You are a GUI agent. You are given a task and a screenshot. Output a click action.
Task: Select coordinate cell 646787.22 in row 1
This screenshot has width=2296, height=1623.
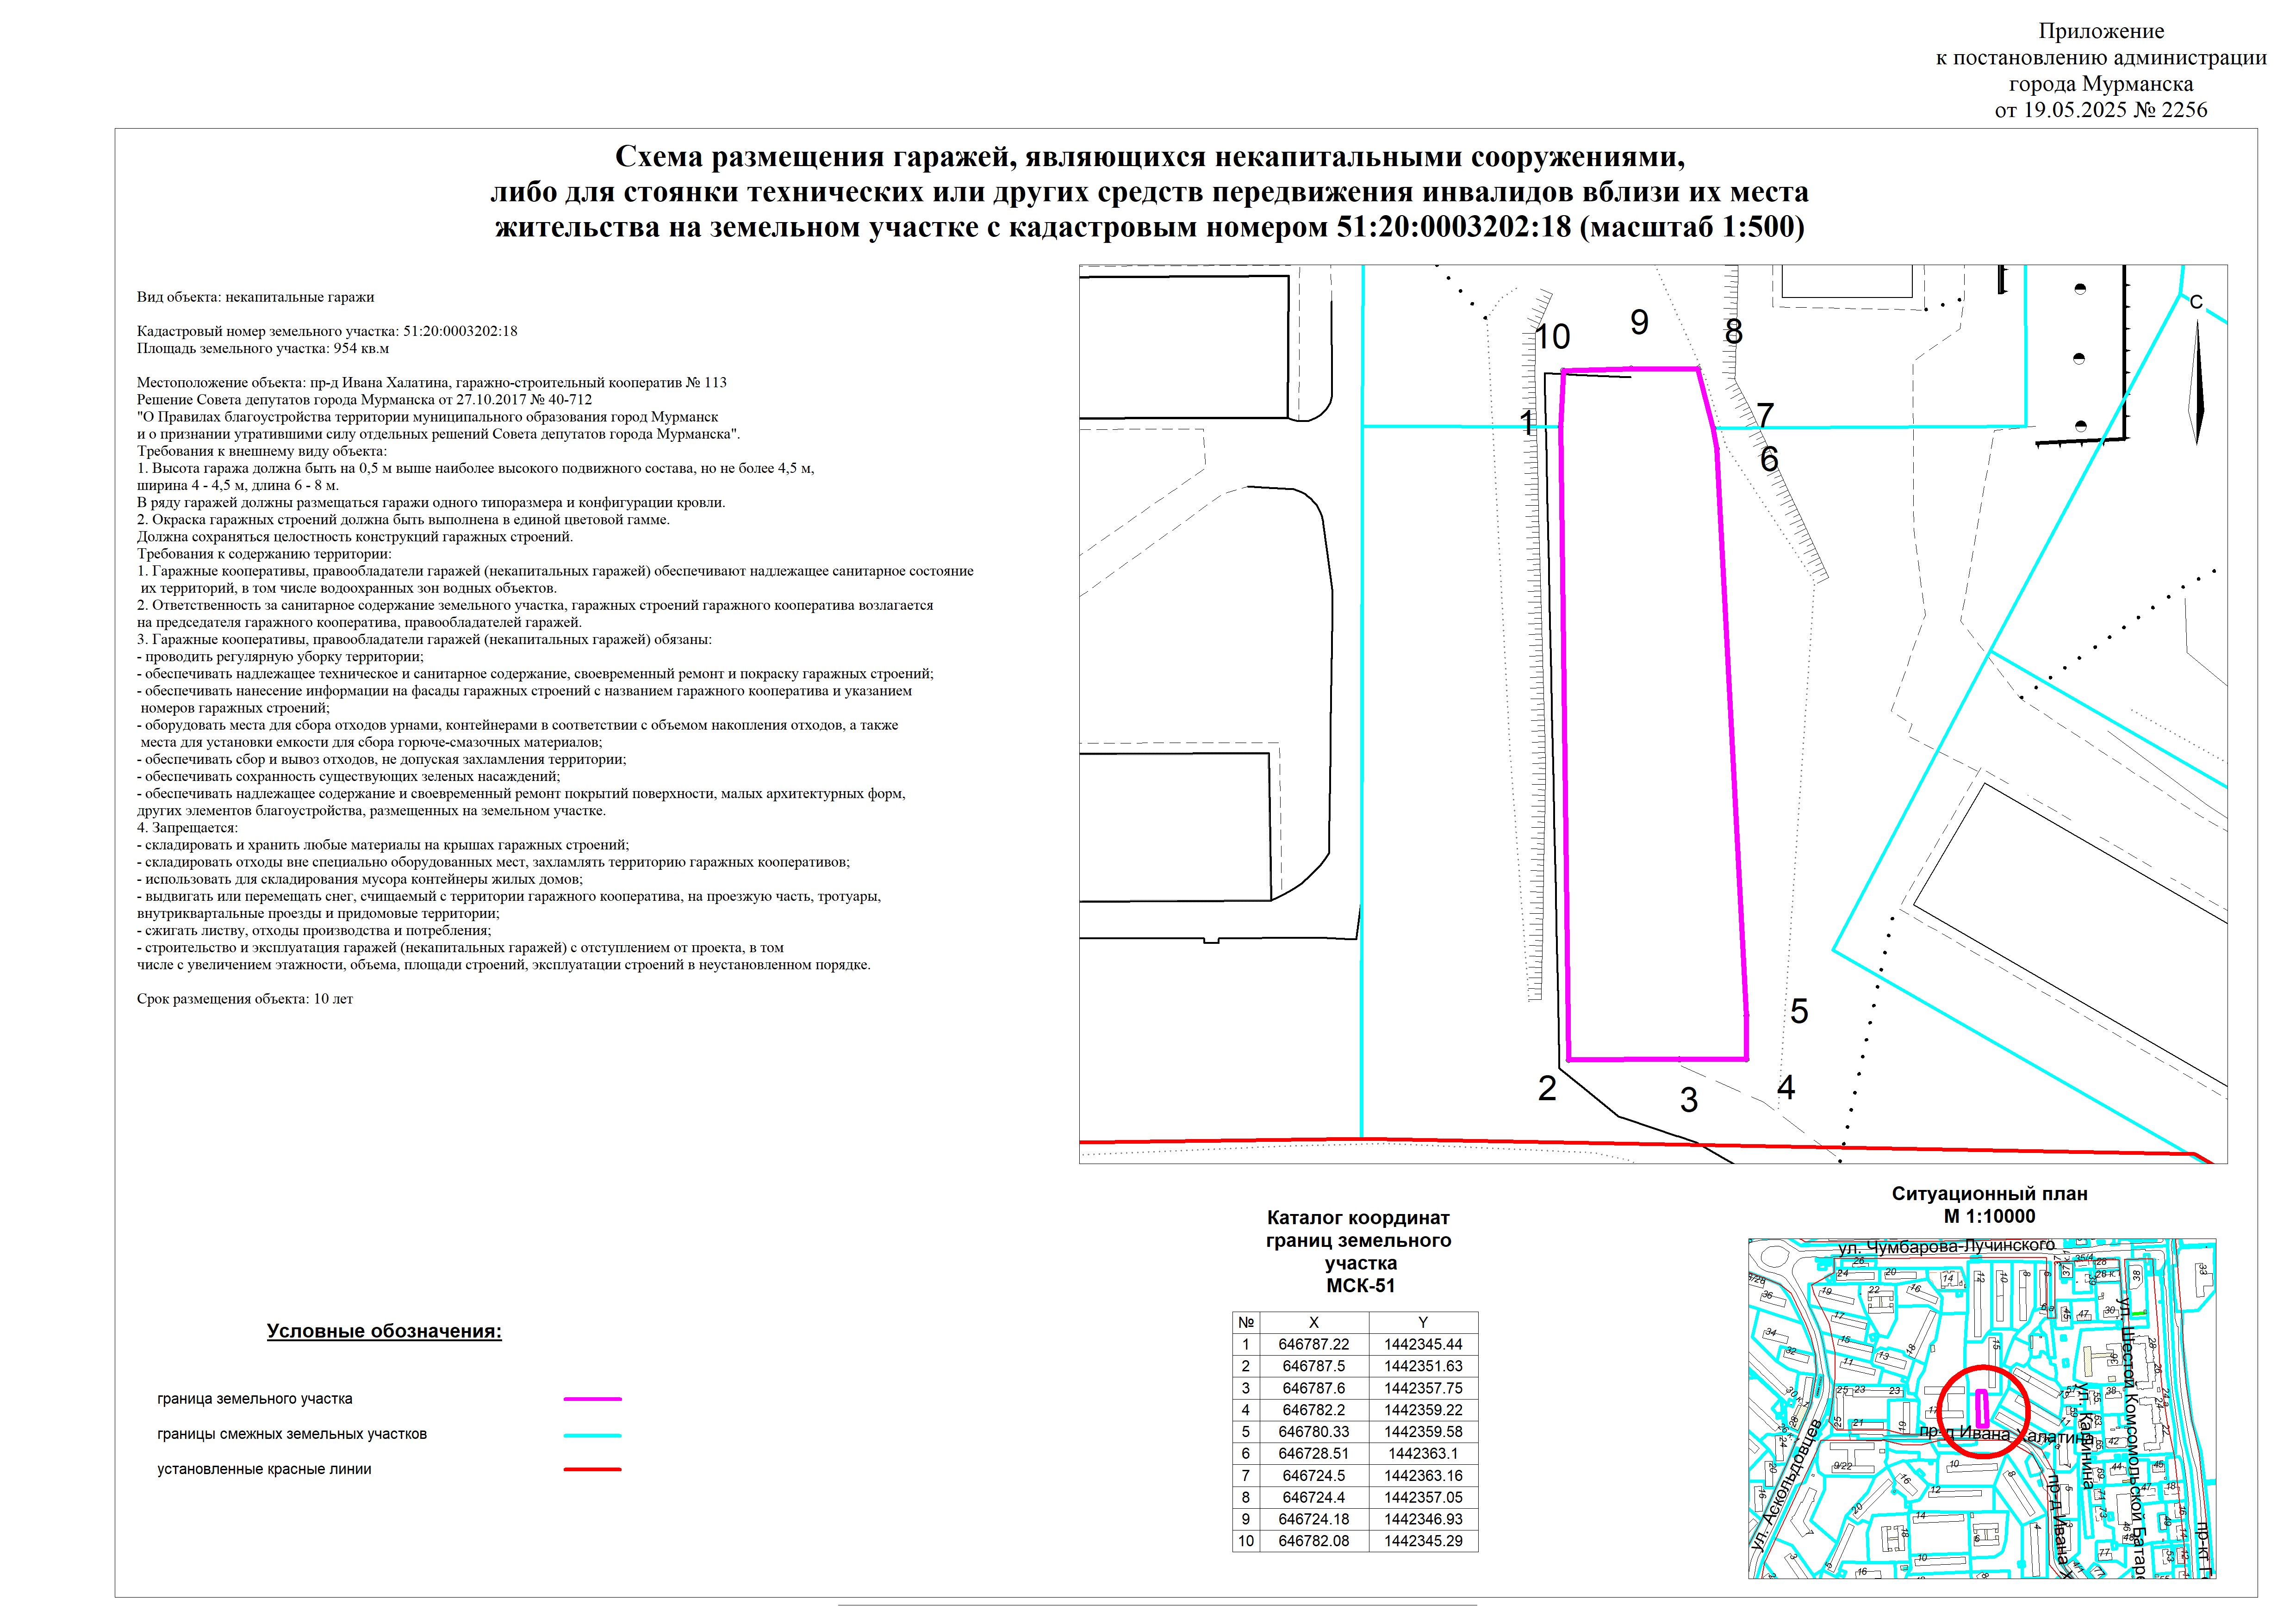click(x=1314, y=1344)
